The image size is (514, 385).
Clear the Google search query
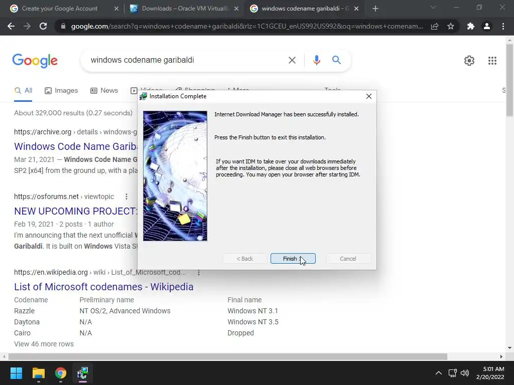tap(292, 60)
